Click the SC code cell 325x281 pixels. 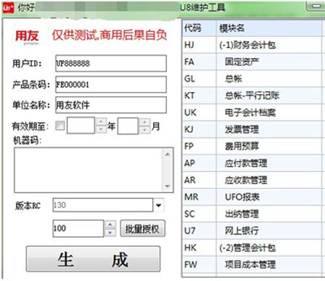[199, 214]
